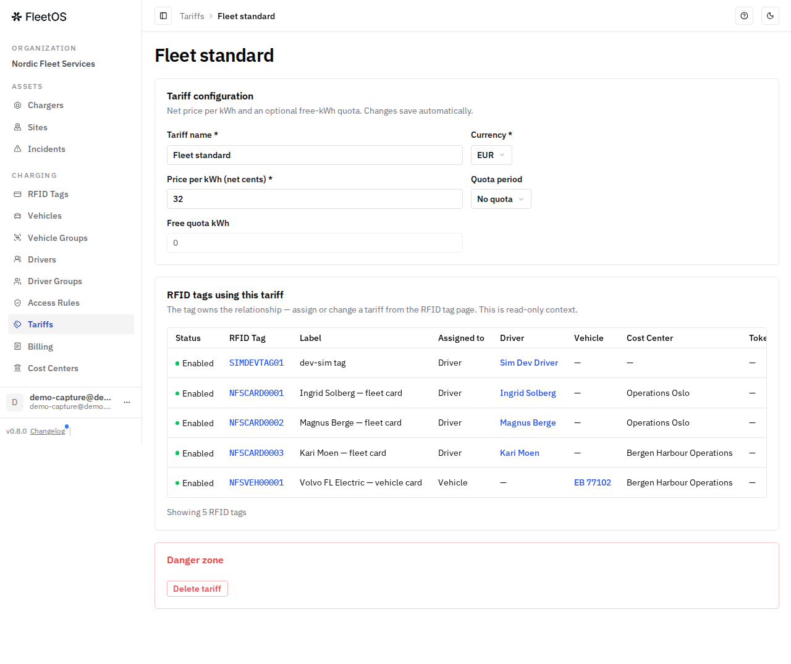Click the Sites sidebar icon
Screen dimensions: 791x664
18,127
